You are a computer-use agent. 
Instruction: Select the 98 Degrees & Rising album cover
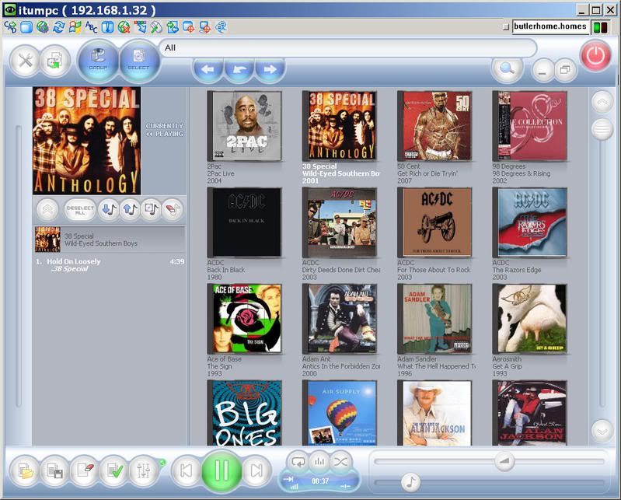pyautogui.click(x=529, y=126)
